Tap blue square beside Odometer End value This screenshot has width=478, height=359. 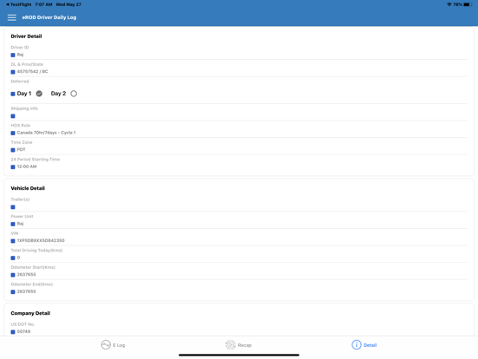[13, 292]
